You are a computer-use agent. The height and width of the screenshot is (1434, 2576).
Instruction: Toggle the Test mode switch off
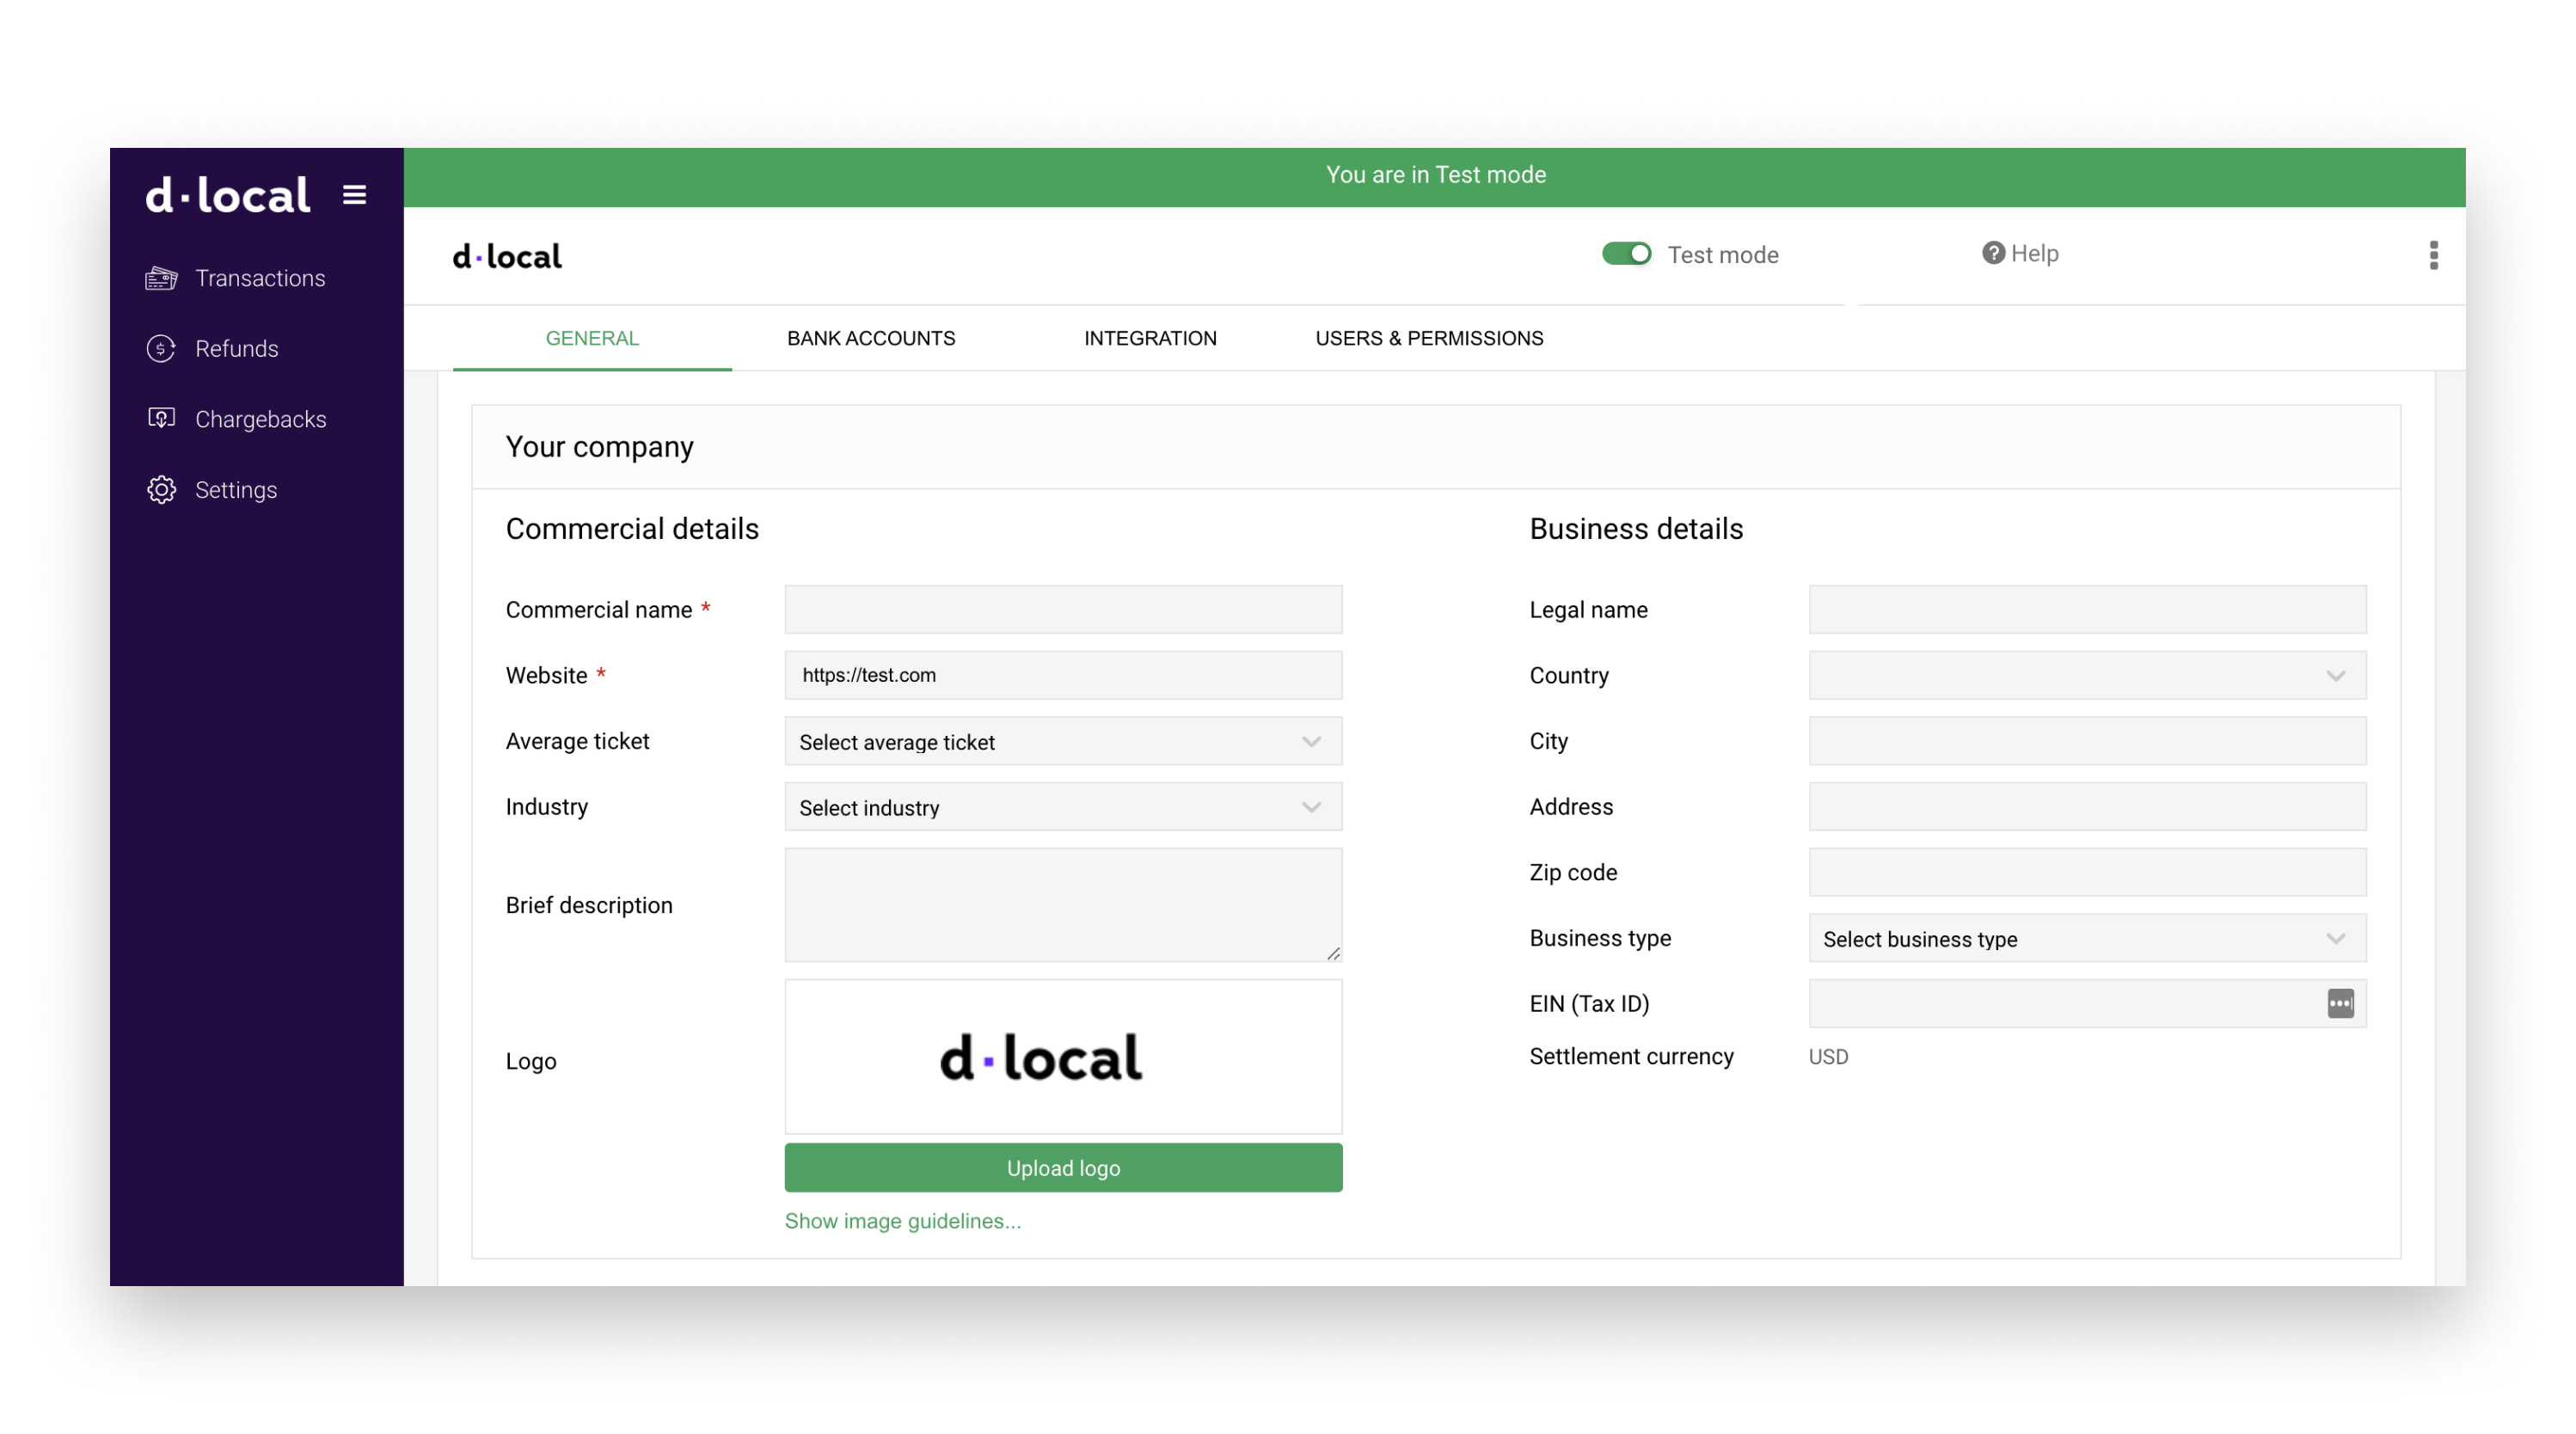tap(1626, 254)
